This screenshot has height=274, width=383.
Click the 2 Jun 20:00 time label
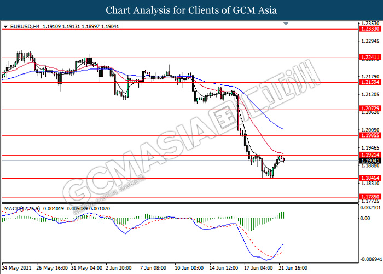(x=119, y=268)
